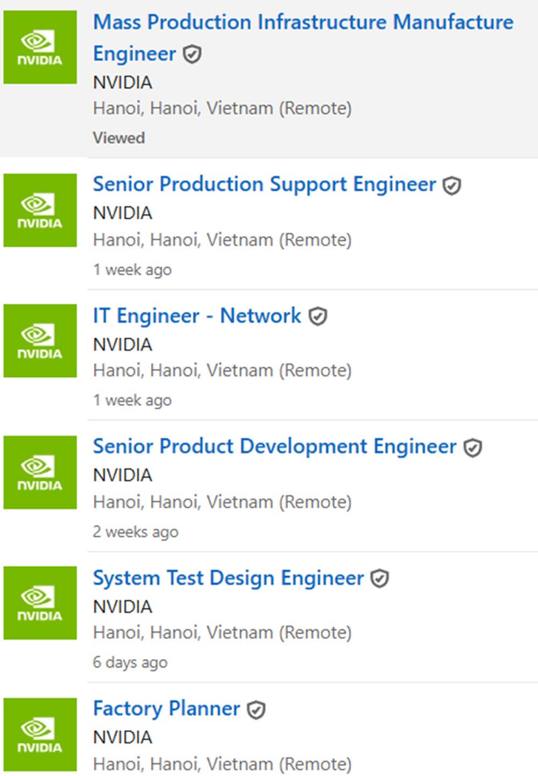Click the verified badge next to Senior Production Support Engineer

point(452,185)
